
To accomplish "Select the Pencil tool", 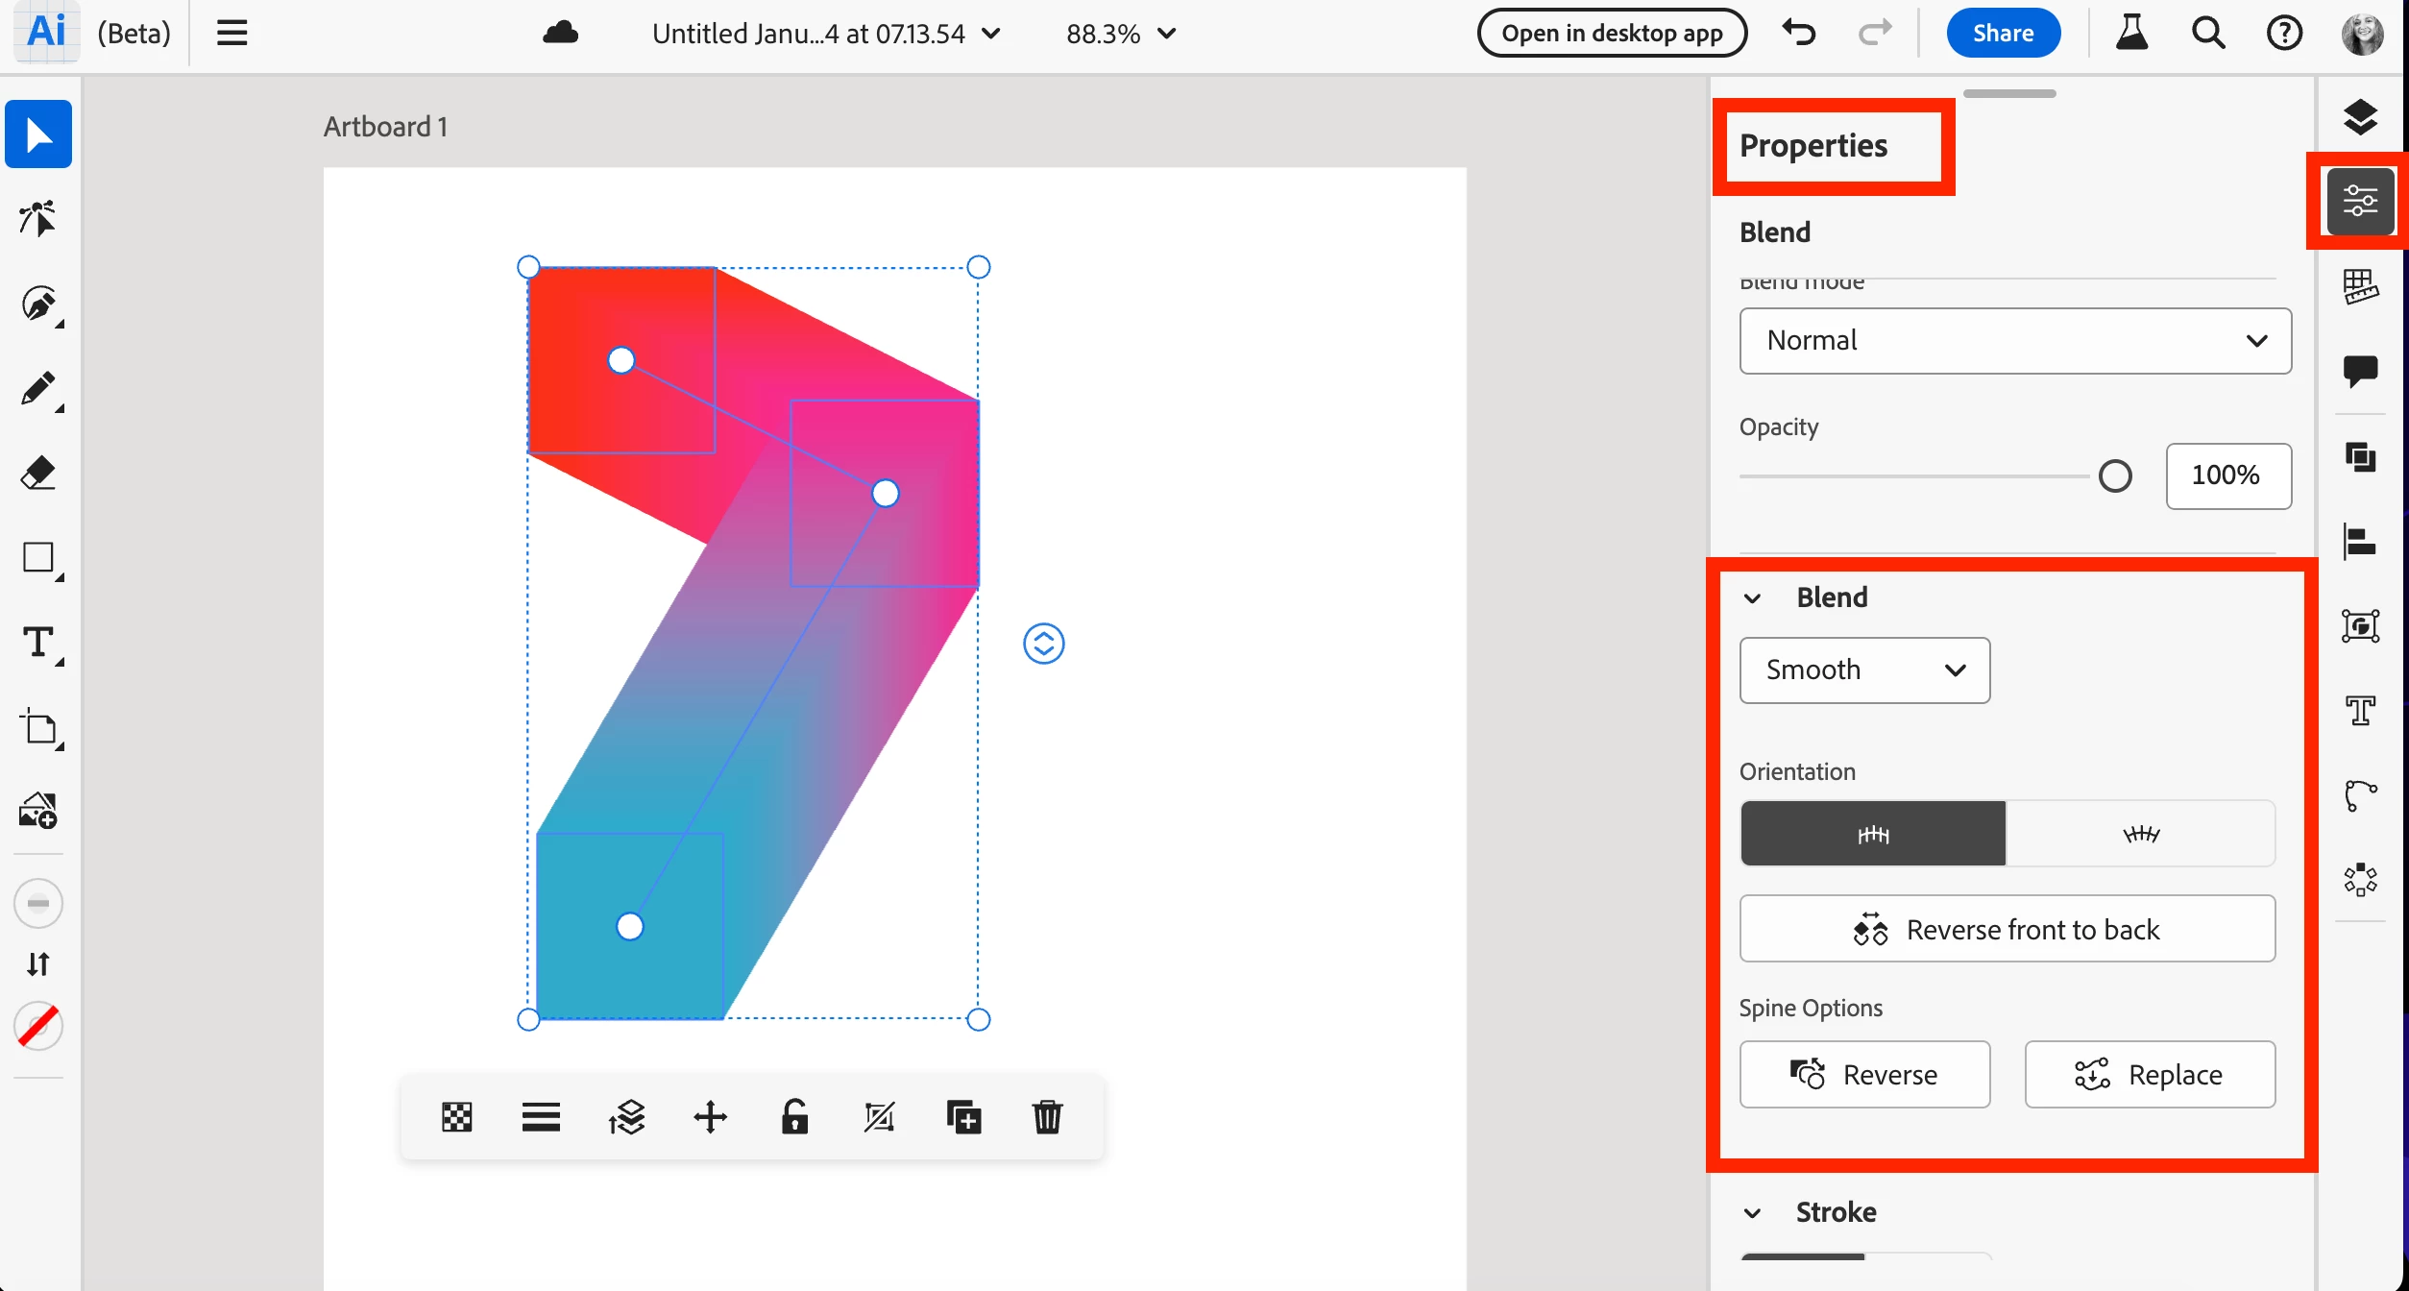I will pos(38,389).
